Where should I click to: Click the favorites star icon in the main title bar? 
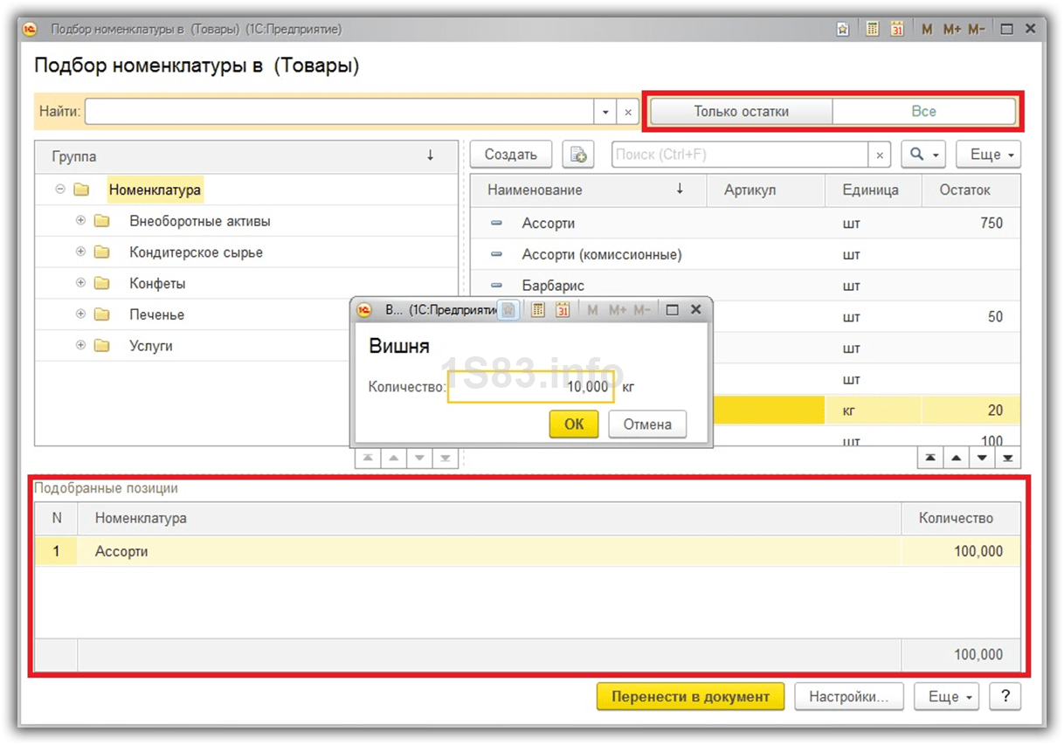(x=843, y=29)
